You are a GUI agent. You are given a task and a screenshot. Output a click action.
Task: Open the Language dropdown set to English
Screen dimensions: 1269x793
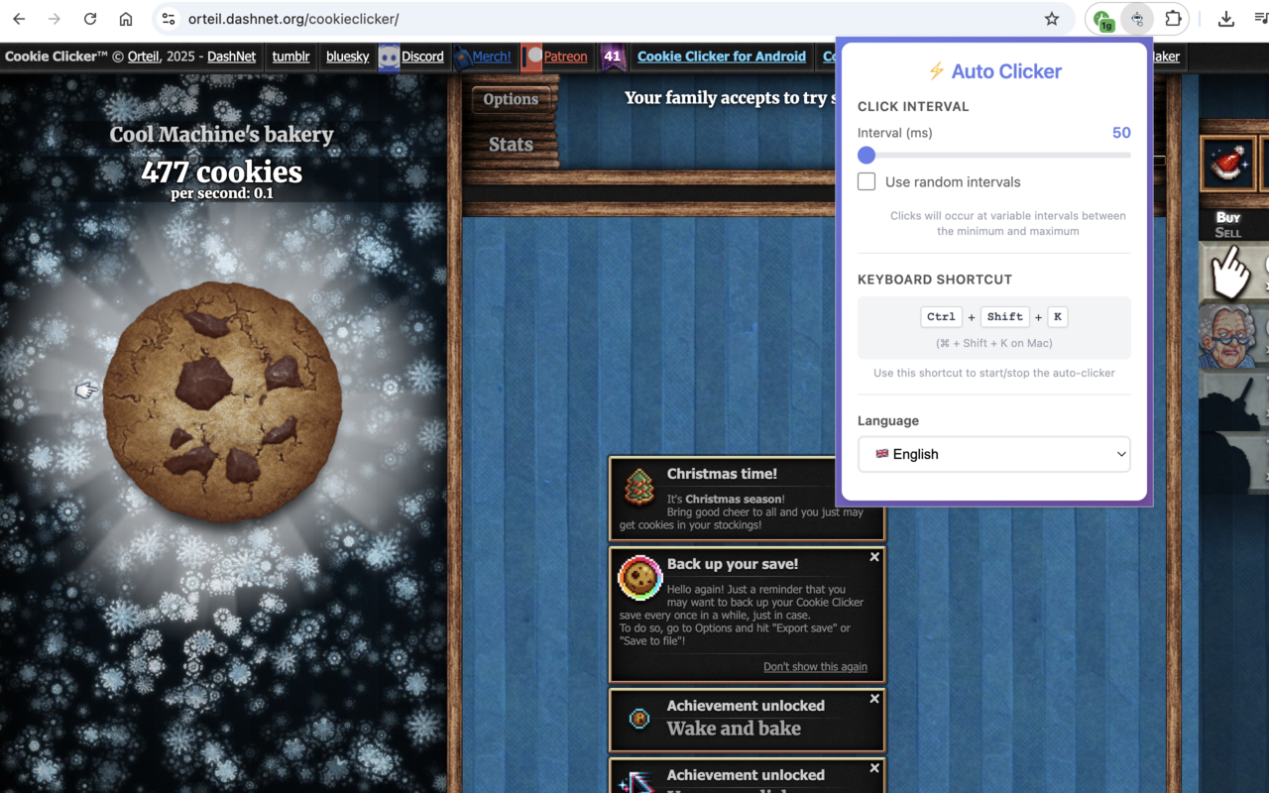994,454
